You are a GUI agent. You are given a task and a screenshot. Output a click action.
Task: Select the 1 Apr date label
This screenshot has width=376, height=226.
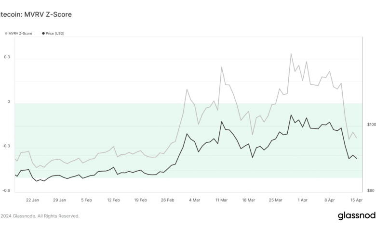[303, 200]
